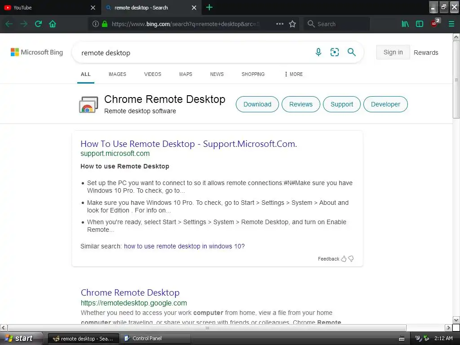Switch to NEWS results
The width and height of the screenshot is (460, 345).
pyautogui.click(x=217, y=74)
